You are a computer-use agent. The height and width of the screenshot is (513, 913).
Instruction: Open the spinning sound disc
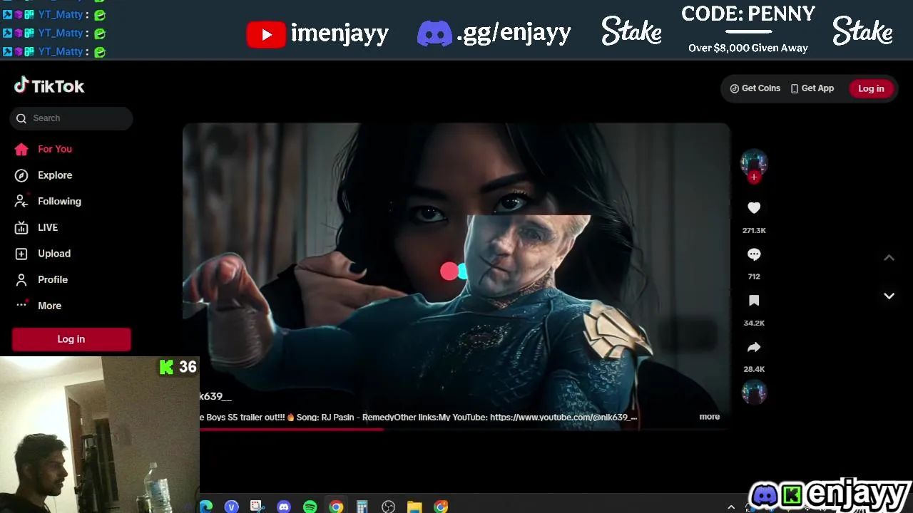754,392
